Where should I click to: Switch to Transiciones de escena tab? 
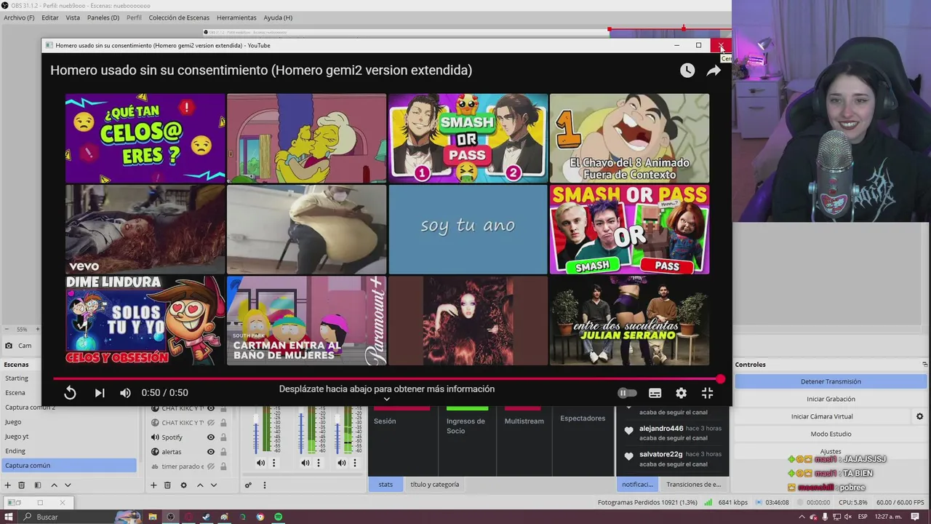694,485
